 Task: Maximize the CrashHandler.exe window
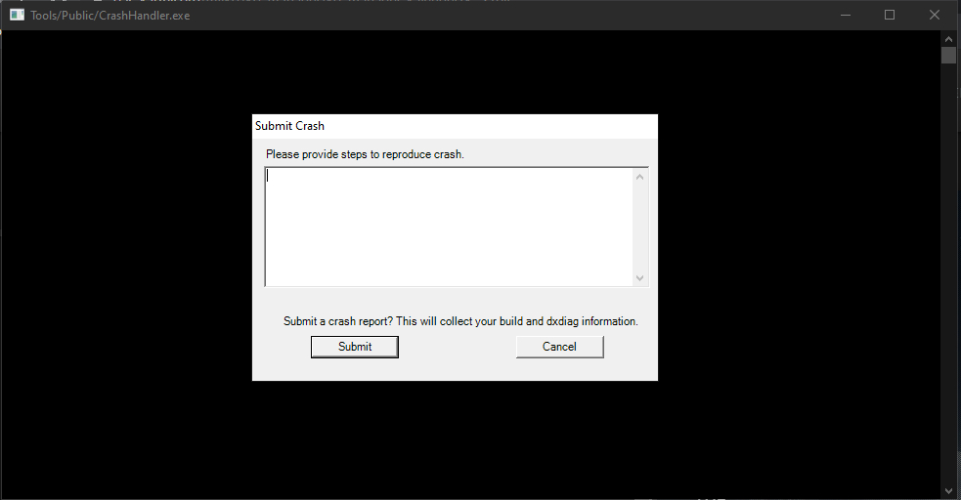tap(890, 16)
